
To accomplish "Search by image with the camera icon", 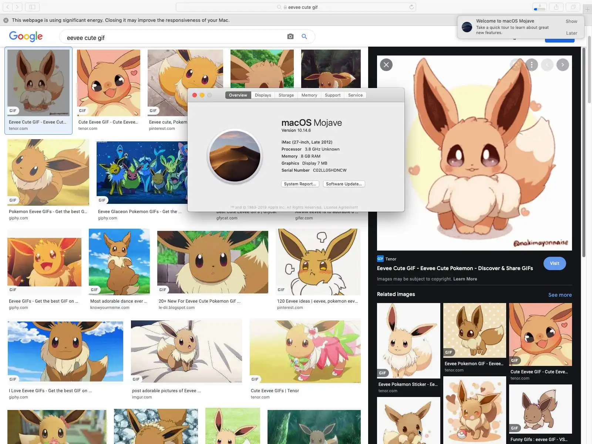I will [x=290, y=36].
